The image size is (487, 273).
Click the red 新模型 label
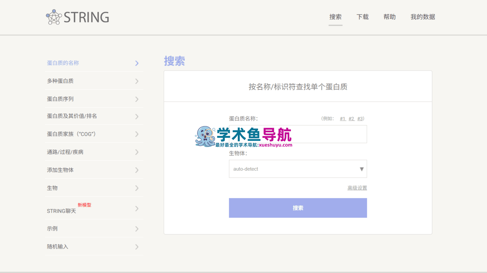(84, 205)
